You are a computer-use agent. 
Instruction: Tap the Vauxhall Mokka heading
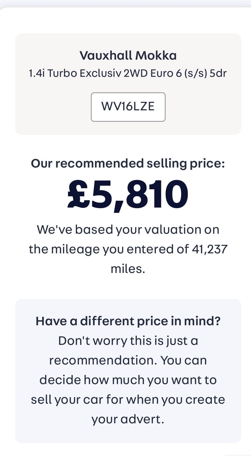pos(128,56)
